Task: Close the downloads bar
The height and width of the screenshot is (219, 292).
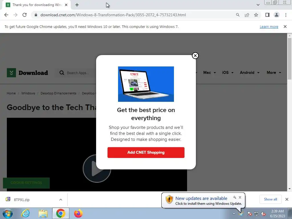Action: point(287,199)
